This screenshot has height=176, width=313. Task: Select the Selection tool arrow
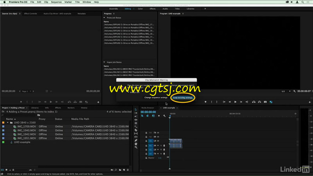[x=136, y=110]
